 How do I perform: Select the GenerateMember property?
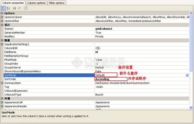[x=15, y=33]
